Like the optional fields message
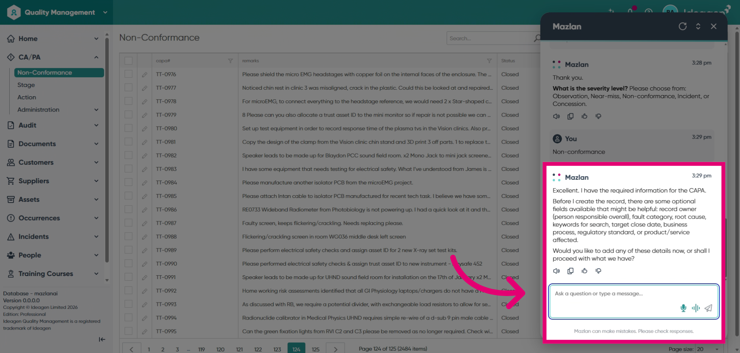Screen dimensions: 740x353 coord(584,271)
